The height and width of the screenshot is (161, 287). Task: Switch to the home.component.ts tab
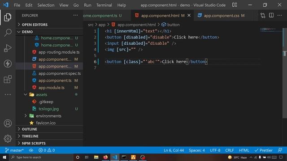pos(107,16)
